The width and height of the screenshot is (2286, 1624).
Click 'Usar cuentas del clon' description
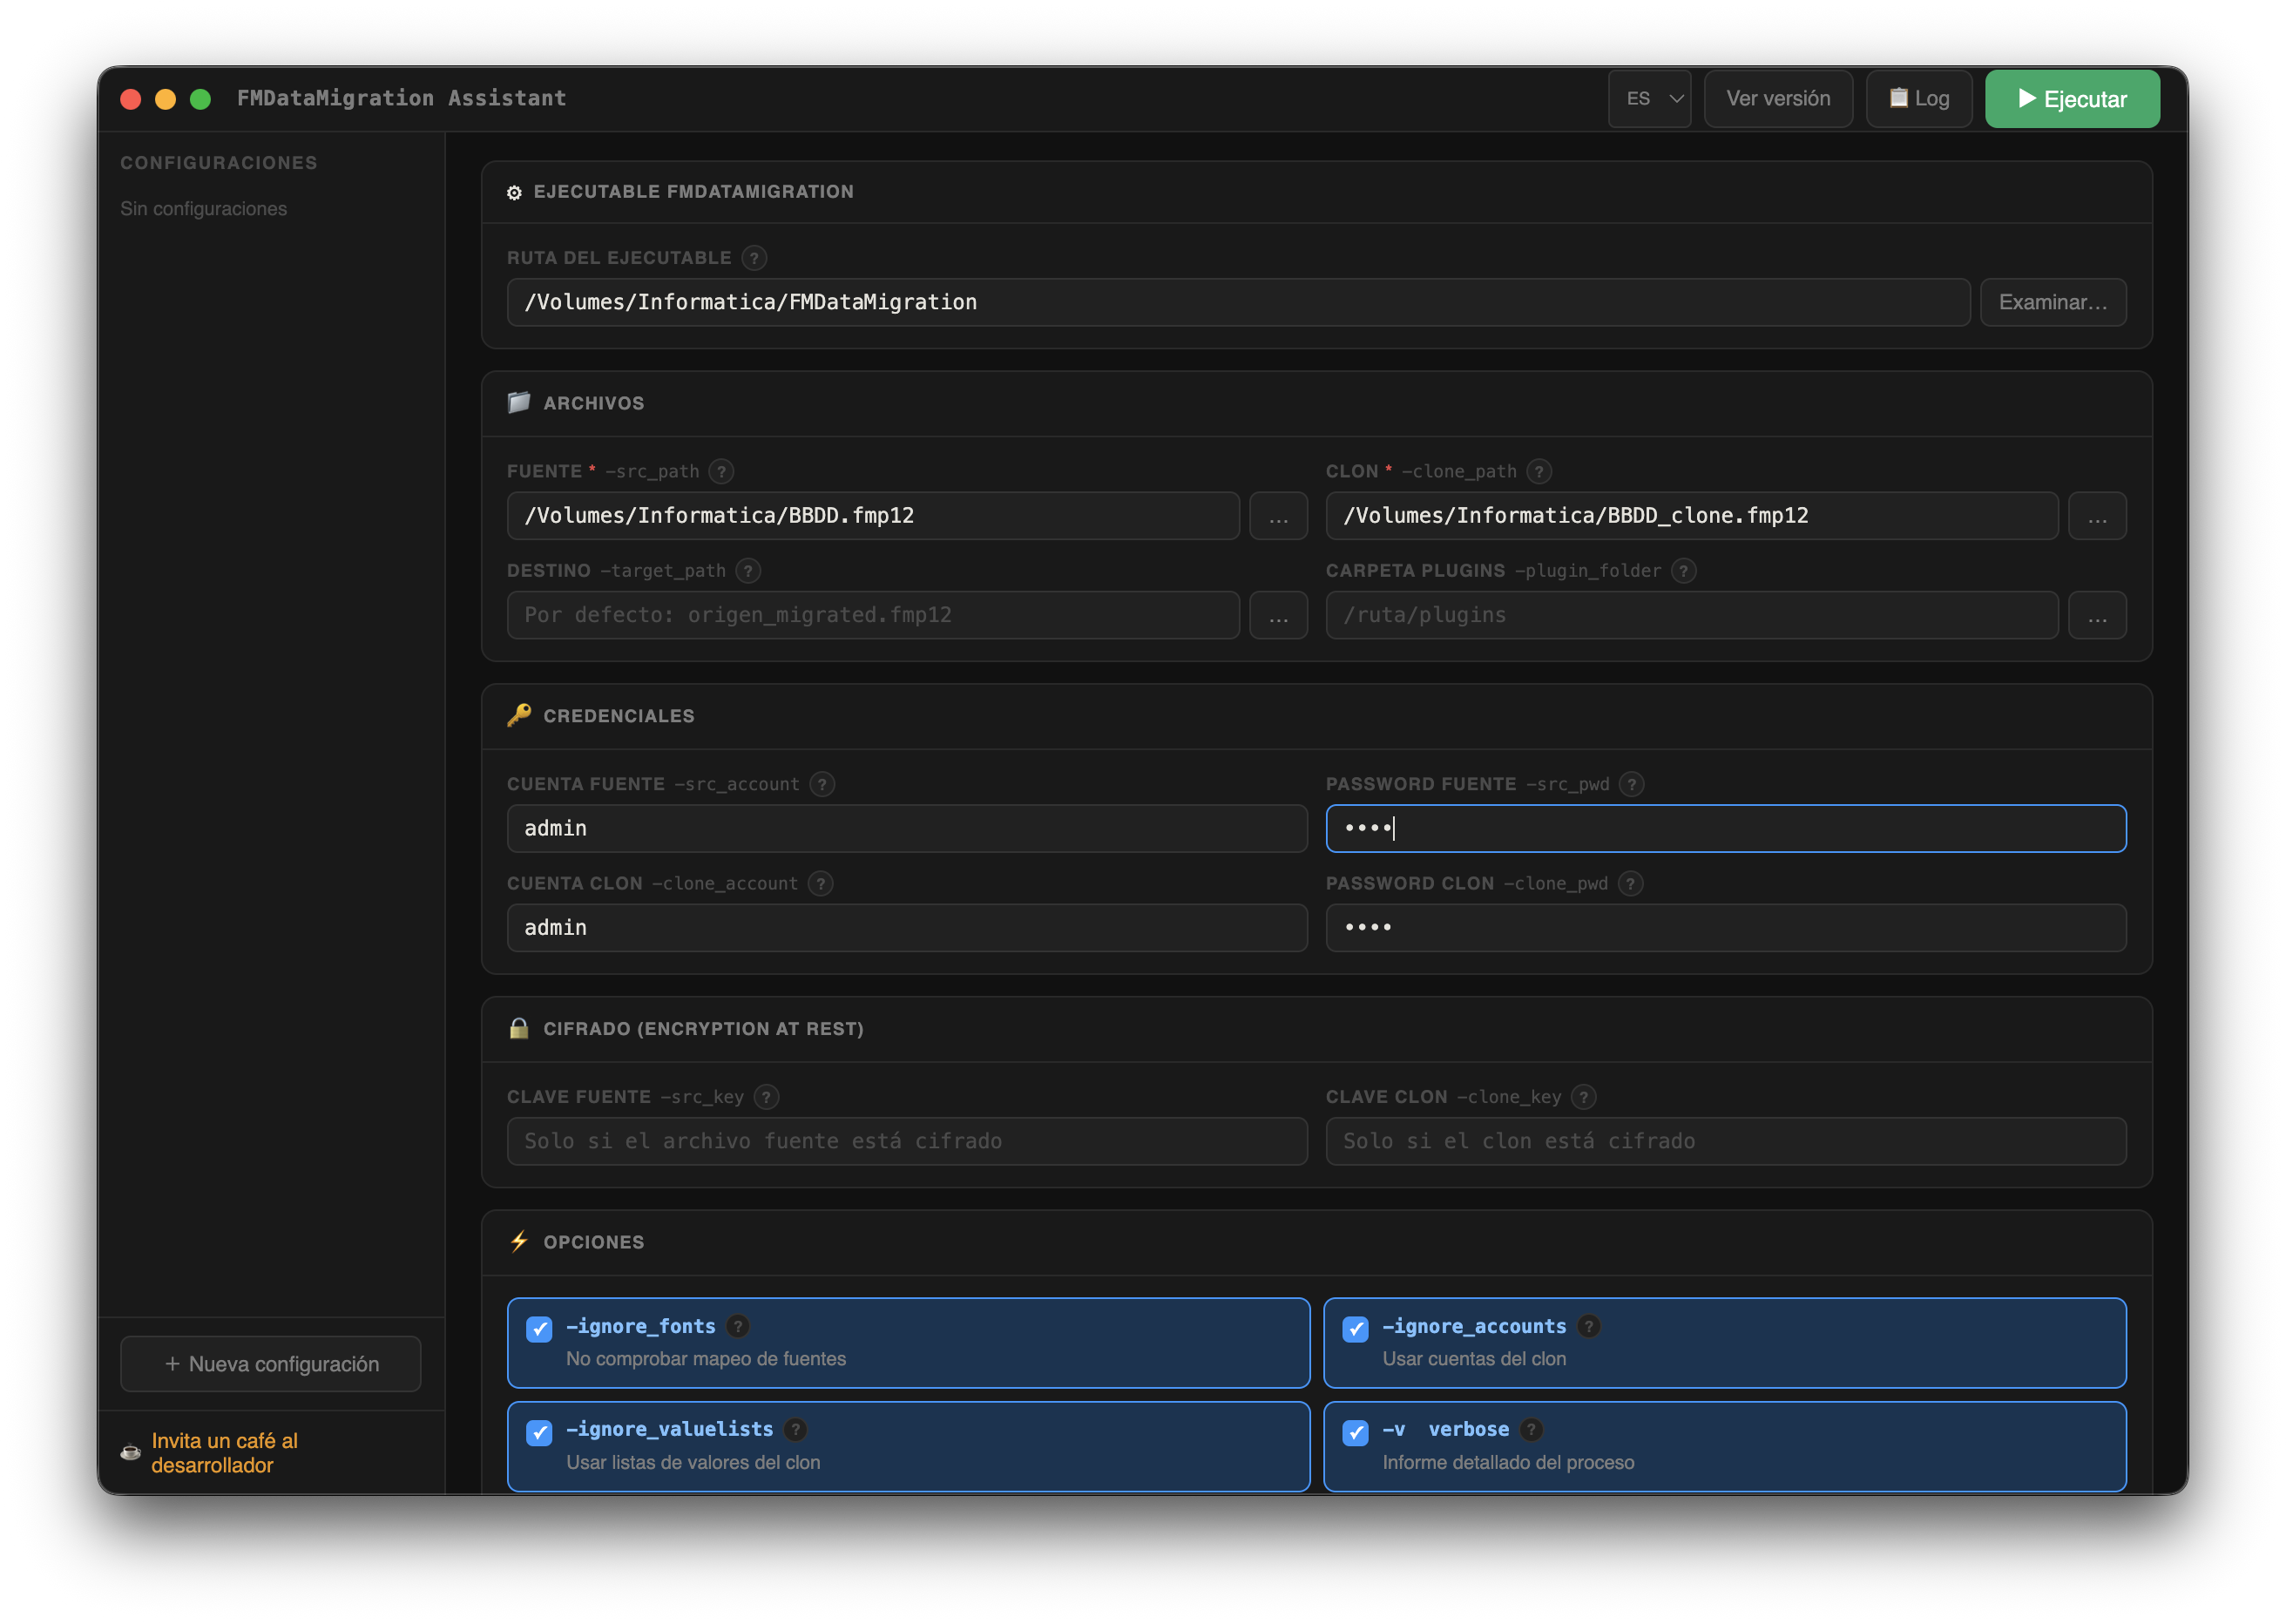(1475, 1359)
